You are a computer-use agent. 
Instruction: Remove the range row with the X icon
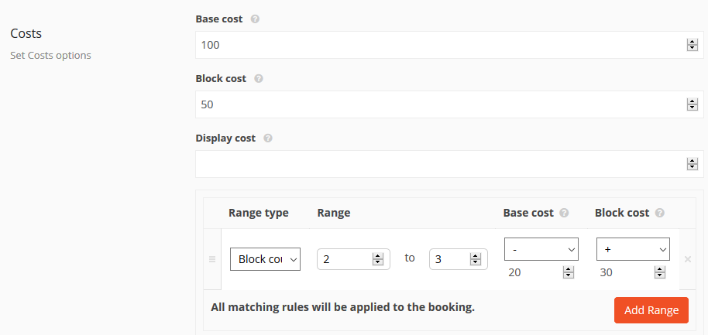pos(688,259)
